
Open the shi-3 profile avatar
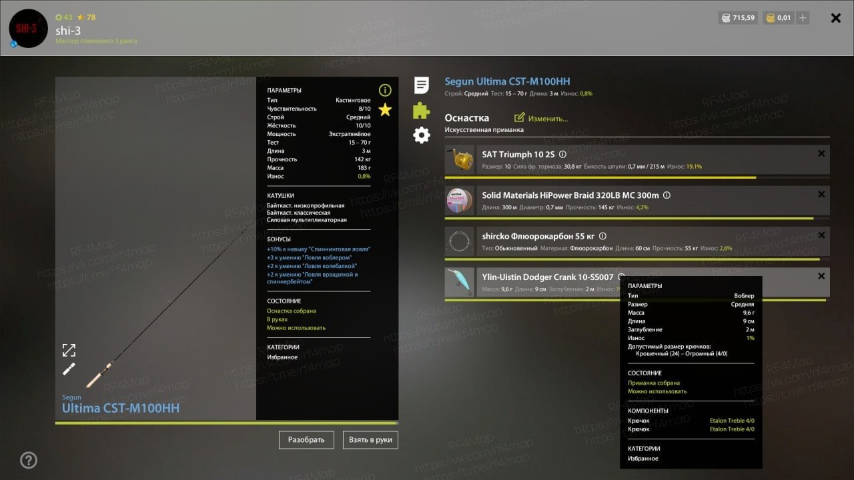click(x=28, y=29)
